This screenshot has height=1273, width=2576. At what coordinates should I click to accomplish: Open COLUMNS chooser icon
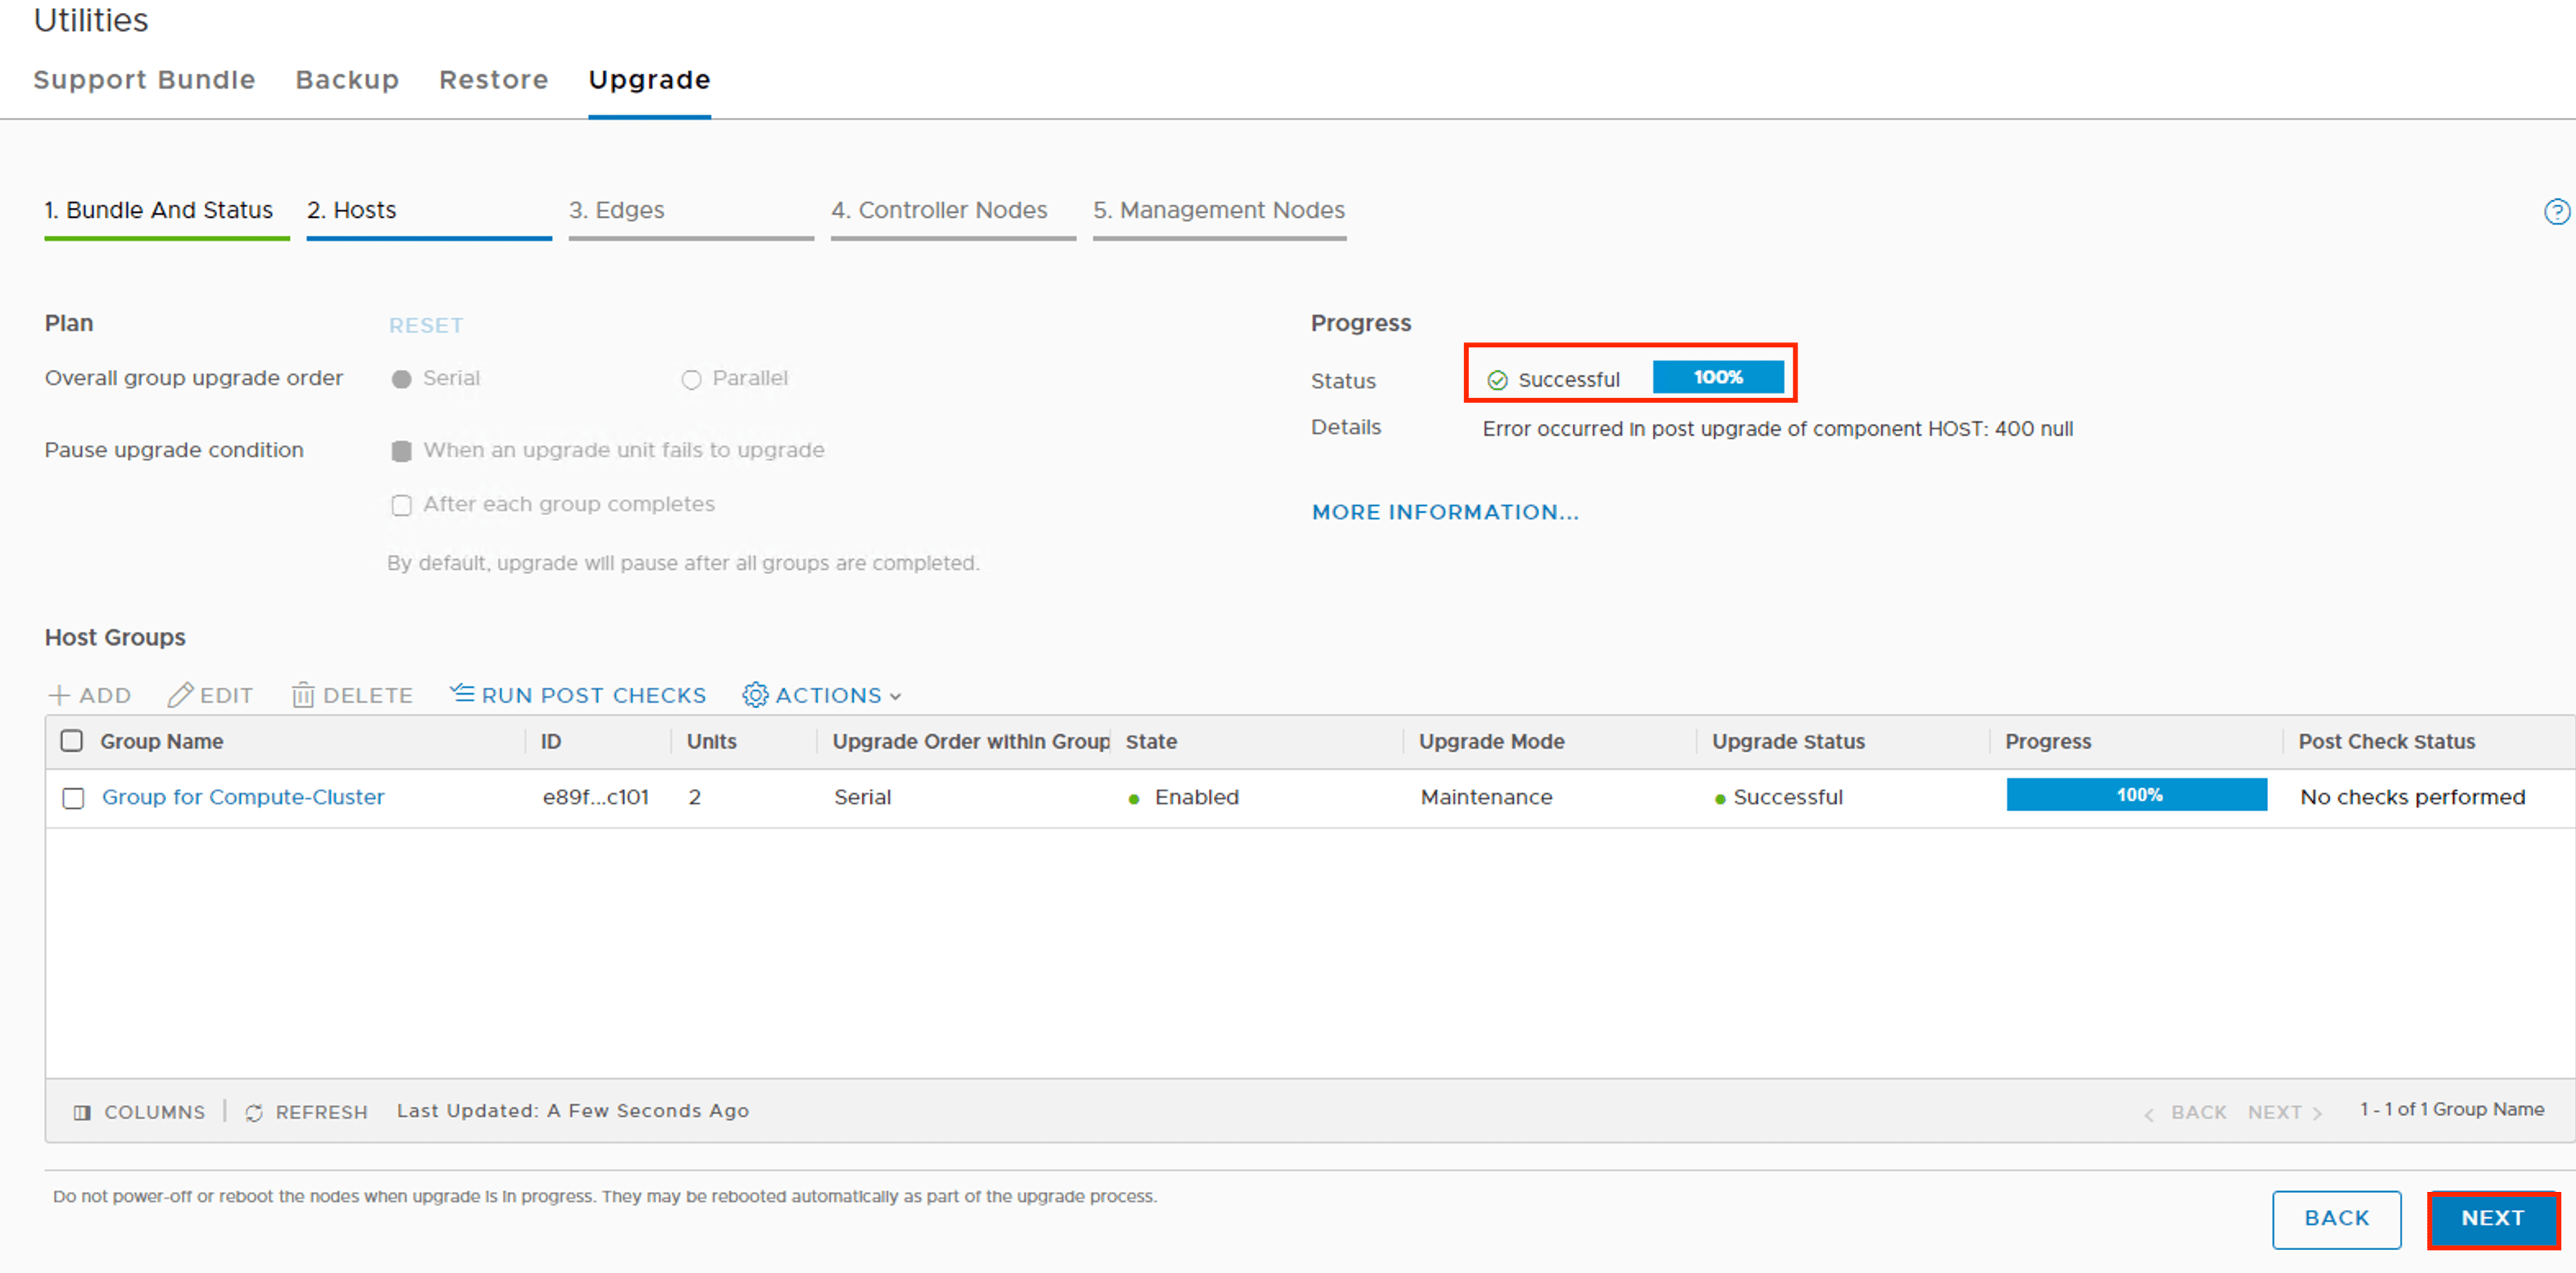[x=82, y=1112]
